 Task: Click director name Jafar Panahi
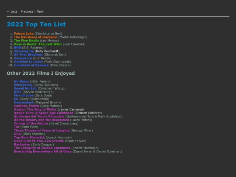[x=40, y=81]
